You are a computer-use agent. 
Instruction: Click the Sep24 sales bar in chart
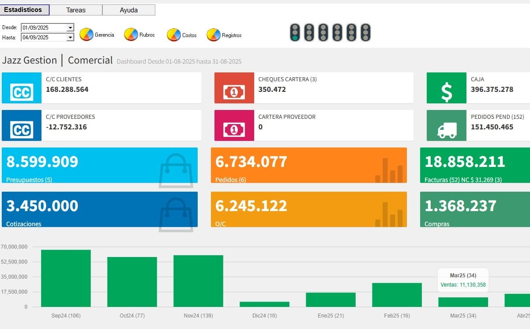(x=66, y=278)
